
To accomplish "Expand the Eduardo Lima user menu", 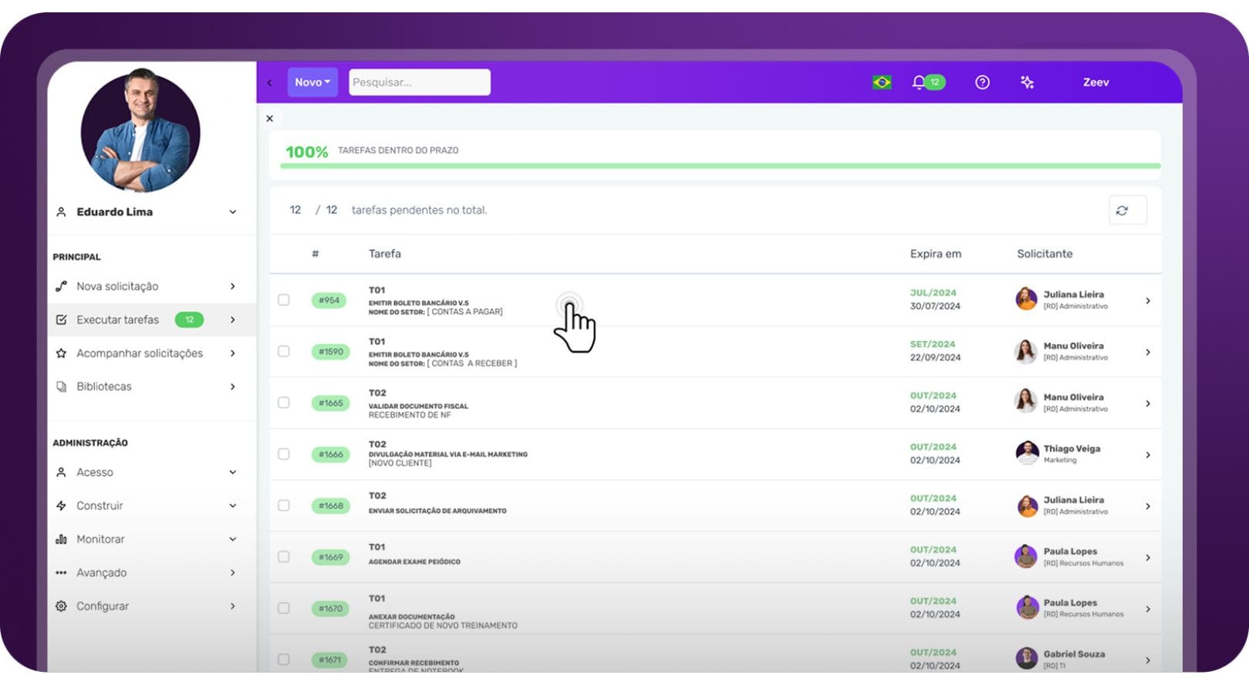I will click(x=232, y=212).
